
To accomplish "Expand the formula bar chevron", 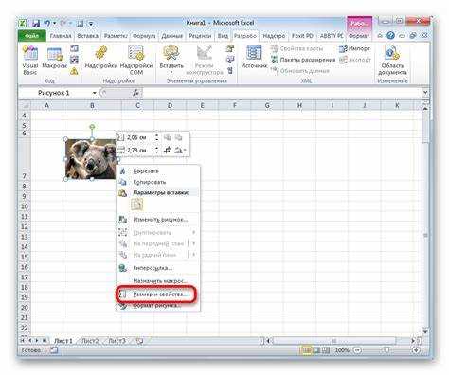I will 425,93.
